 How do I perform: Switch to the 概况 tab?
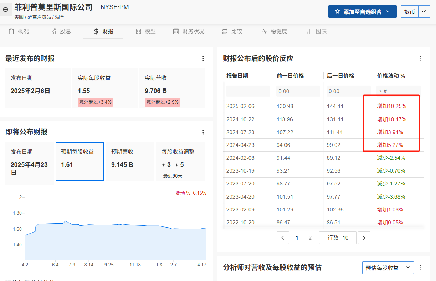(x=19, y=31)
